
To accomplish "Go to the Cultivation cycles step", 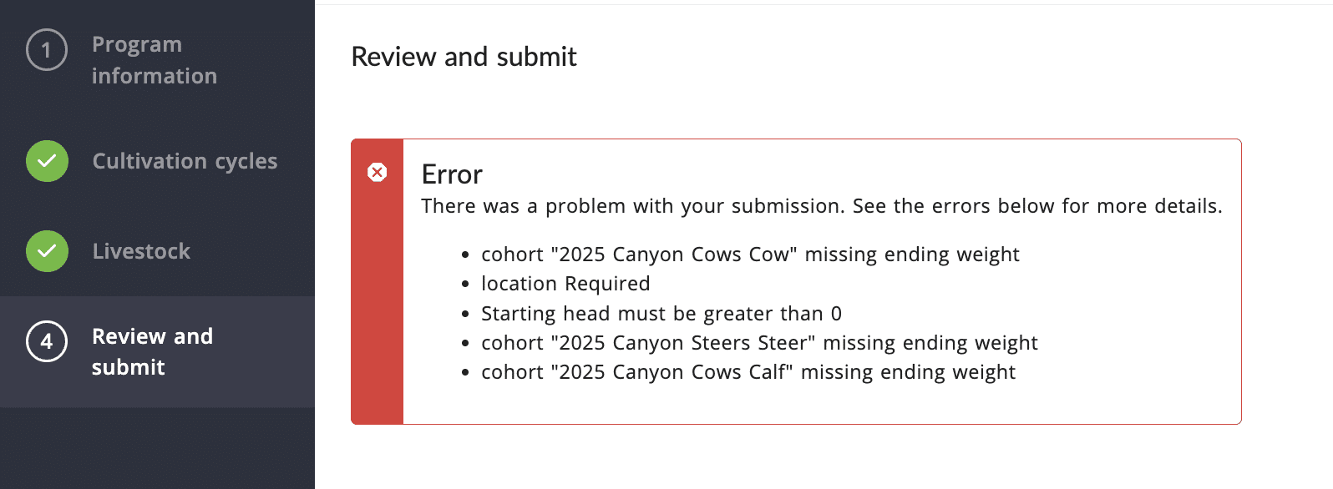I will [x=185, y=161].
